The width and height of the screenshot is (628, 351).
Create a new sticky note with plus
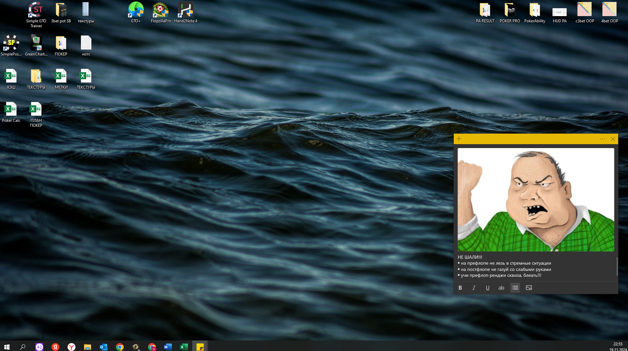[x=459, y=139]
